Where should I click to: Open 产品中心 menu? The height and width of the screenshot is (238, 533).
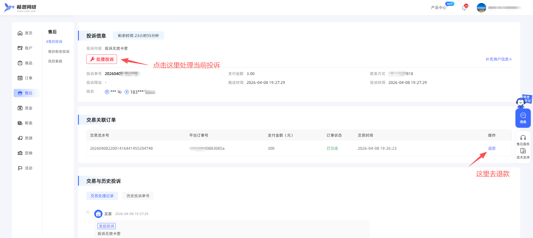coord(438,8)
